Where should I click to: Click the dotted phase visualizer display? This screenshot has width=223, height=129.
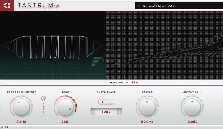tap(165, 45)
